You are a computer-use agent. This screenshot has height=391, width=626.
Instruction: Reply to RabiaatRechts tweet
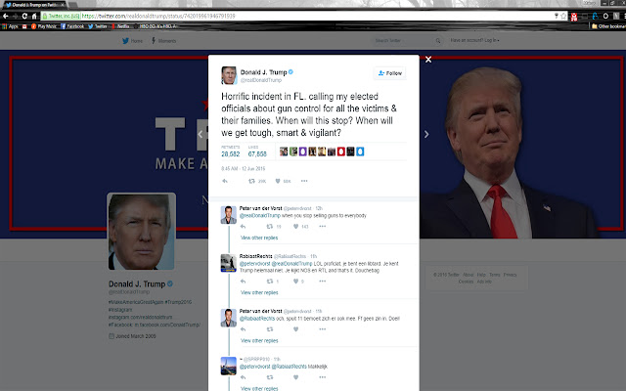(243, 282)
